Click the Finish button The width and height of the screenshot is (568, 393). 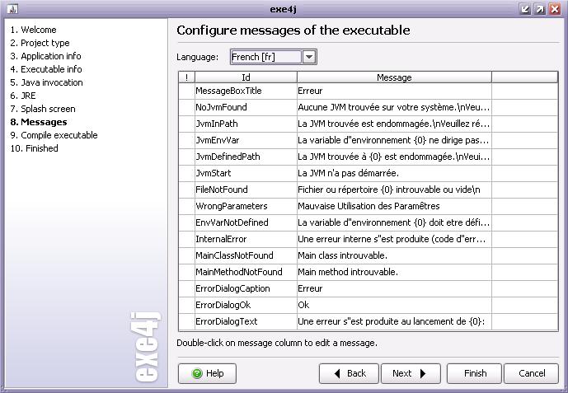pyautogui.click(x=475, y=373)
